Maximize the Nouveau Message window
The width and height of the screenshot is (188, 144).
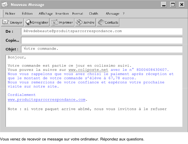click(173, 5)
